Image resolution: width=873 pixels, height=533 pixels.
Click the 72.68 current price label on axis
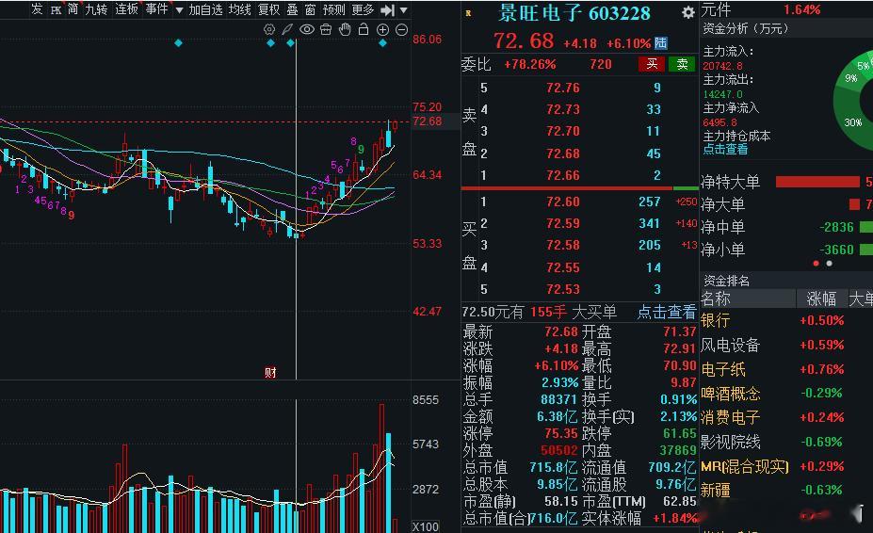coord(427,121)
